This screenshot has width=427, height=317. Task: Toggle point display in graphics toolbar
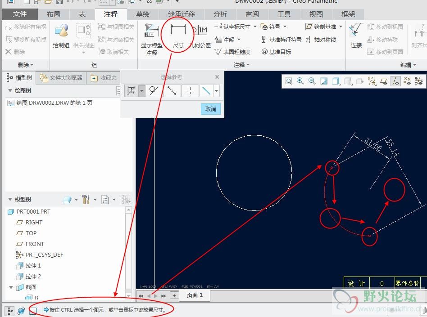tap(407, 81)
